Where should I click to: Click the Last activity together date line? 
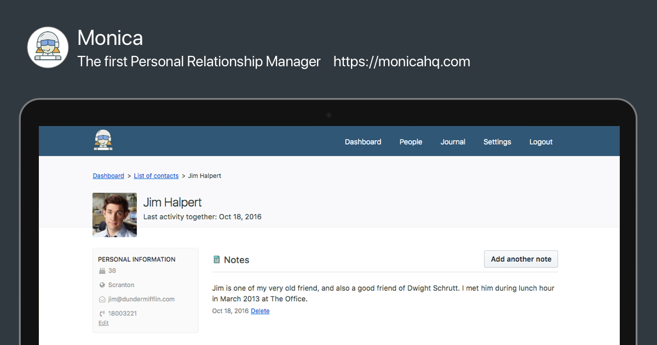(202, 217)
